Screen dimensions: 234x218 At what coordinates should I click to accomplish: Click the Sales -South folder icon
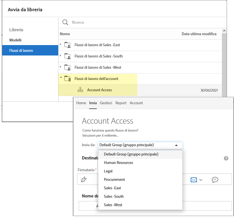(x=67, y=56)
